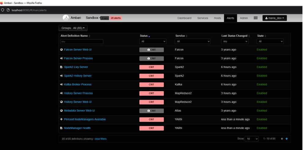The width and height of the screenshot is (305, 150).
Task: Click maintenance CRIT badge for Falcon Server Web UI
Action: click(x=152, y=50)
